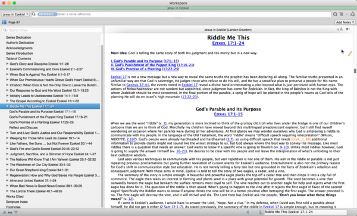357x216 pixels.
Task: Select When Bad News Is Good News chapter
Action: coord(46,186)
